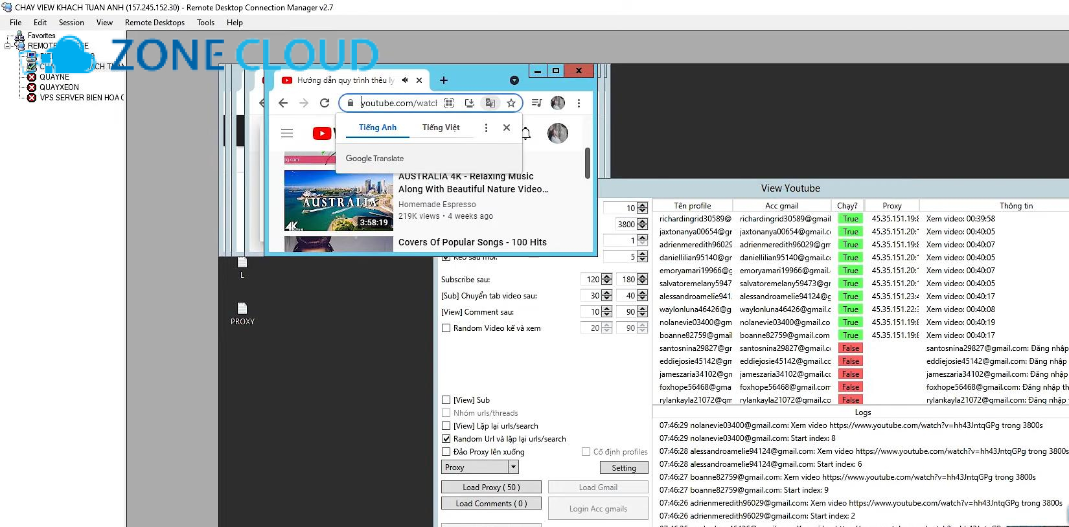The width and height of the screenshot is (1069, 527).
Task: Check Đảo Proxy lên xuống
Action: (446, 452)
